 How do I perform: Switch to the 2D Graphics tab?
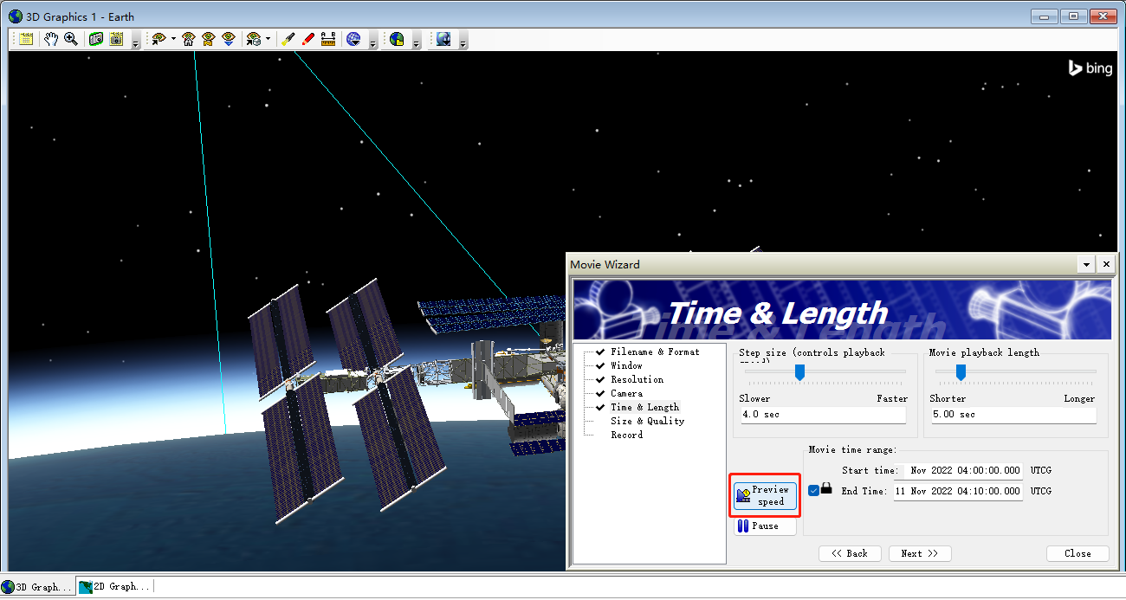[x=115, y=587]
